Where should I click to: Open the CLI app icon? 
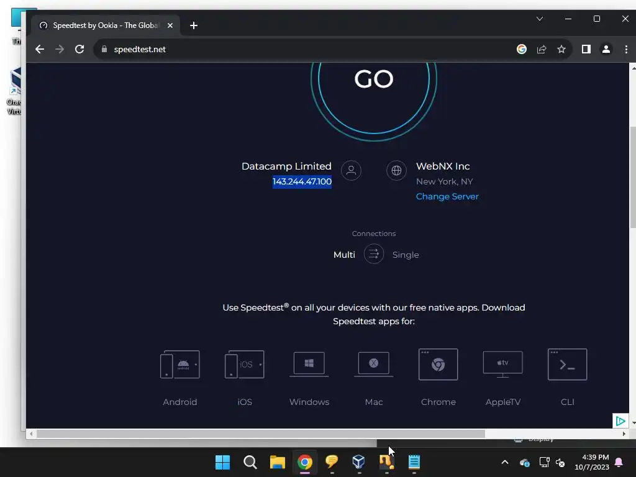click(x=568, y=364)
